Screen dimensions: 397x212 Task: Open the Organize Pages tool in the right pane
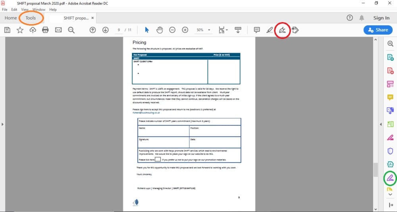point(390,84)
